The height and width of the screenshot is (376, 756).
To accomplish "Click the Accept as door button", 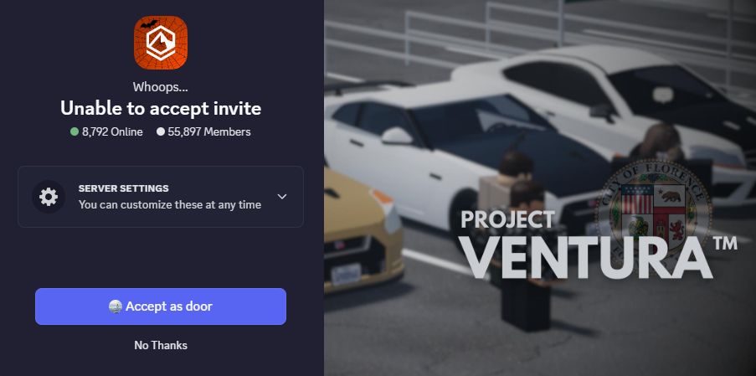I will (161, 306).
